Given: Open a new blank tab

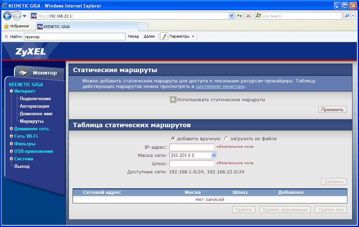Looking at the screenshot, I should click(x=143, y=27).
